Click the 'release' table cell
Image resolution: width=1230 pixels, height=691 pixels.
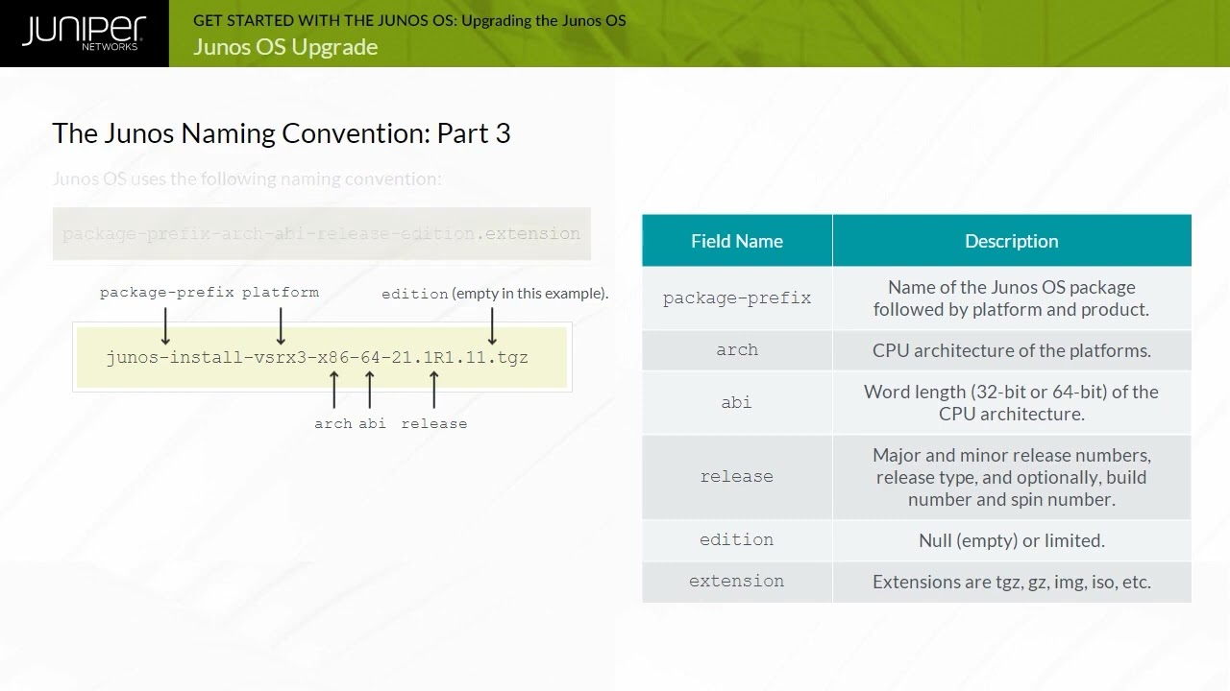click(x=737, y=477)
